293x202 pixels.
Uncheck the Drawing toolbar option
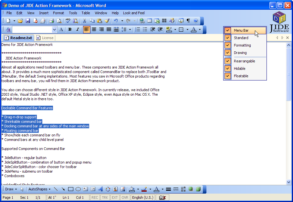tap(245, 53)
